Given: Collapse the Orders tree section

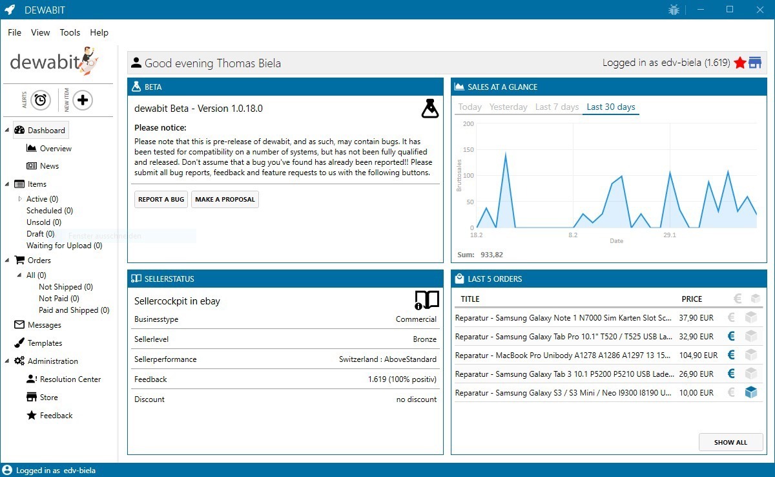Looking at the screenshot, I should (x=7, y=260).
